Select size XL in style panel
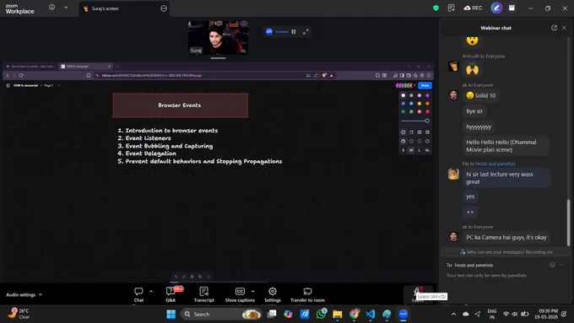The height and width of the screenshot is (323, 574). click(x=427, y=150)
